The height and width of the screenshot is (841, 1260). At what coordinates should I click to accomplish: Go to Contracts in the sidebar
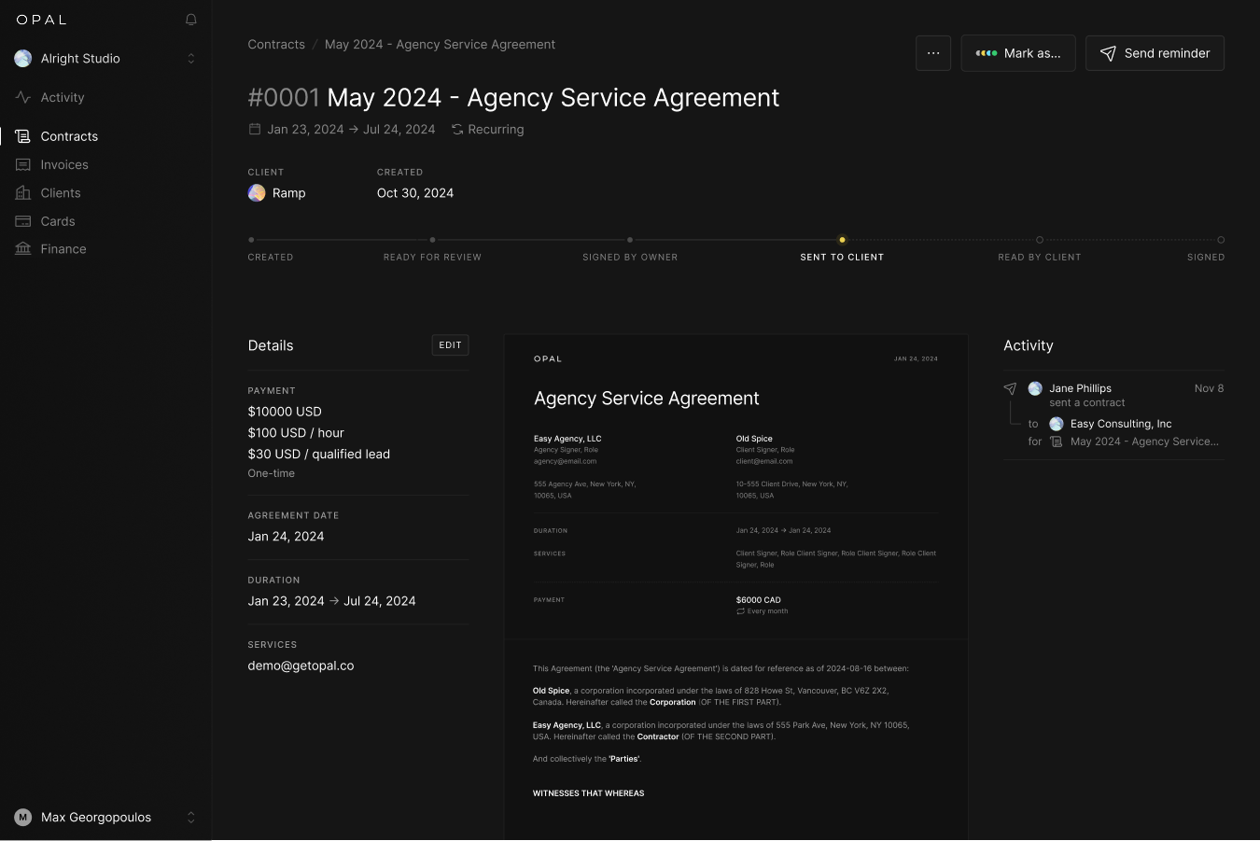69,136
